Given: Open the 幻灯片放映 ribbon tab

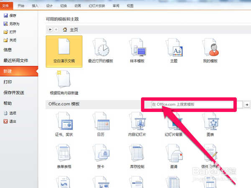Looking at the screenshot, I should 97,6.
